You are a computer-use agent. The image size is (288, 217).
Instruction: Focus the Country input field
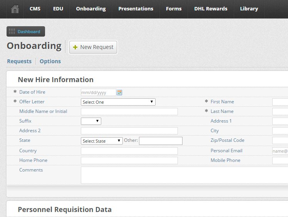[129, 151]
